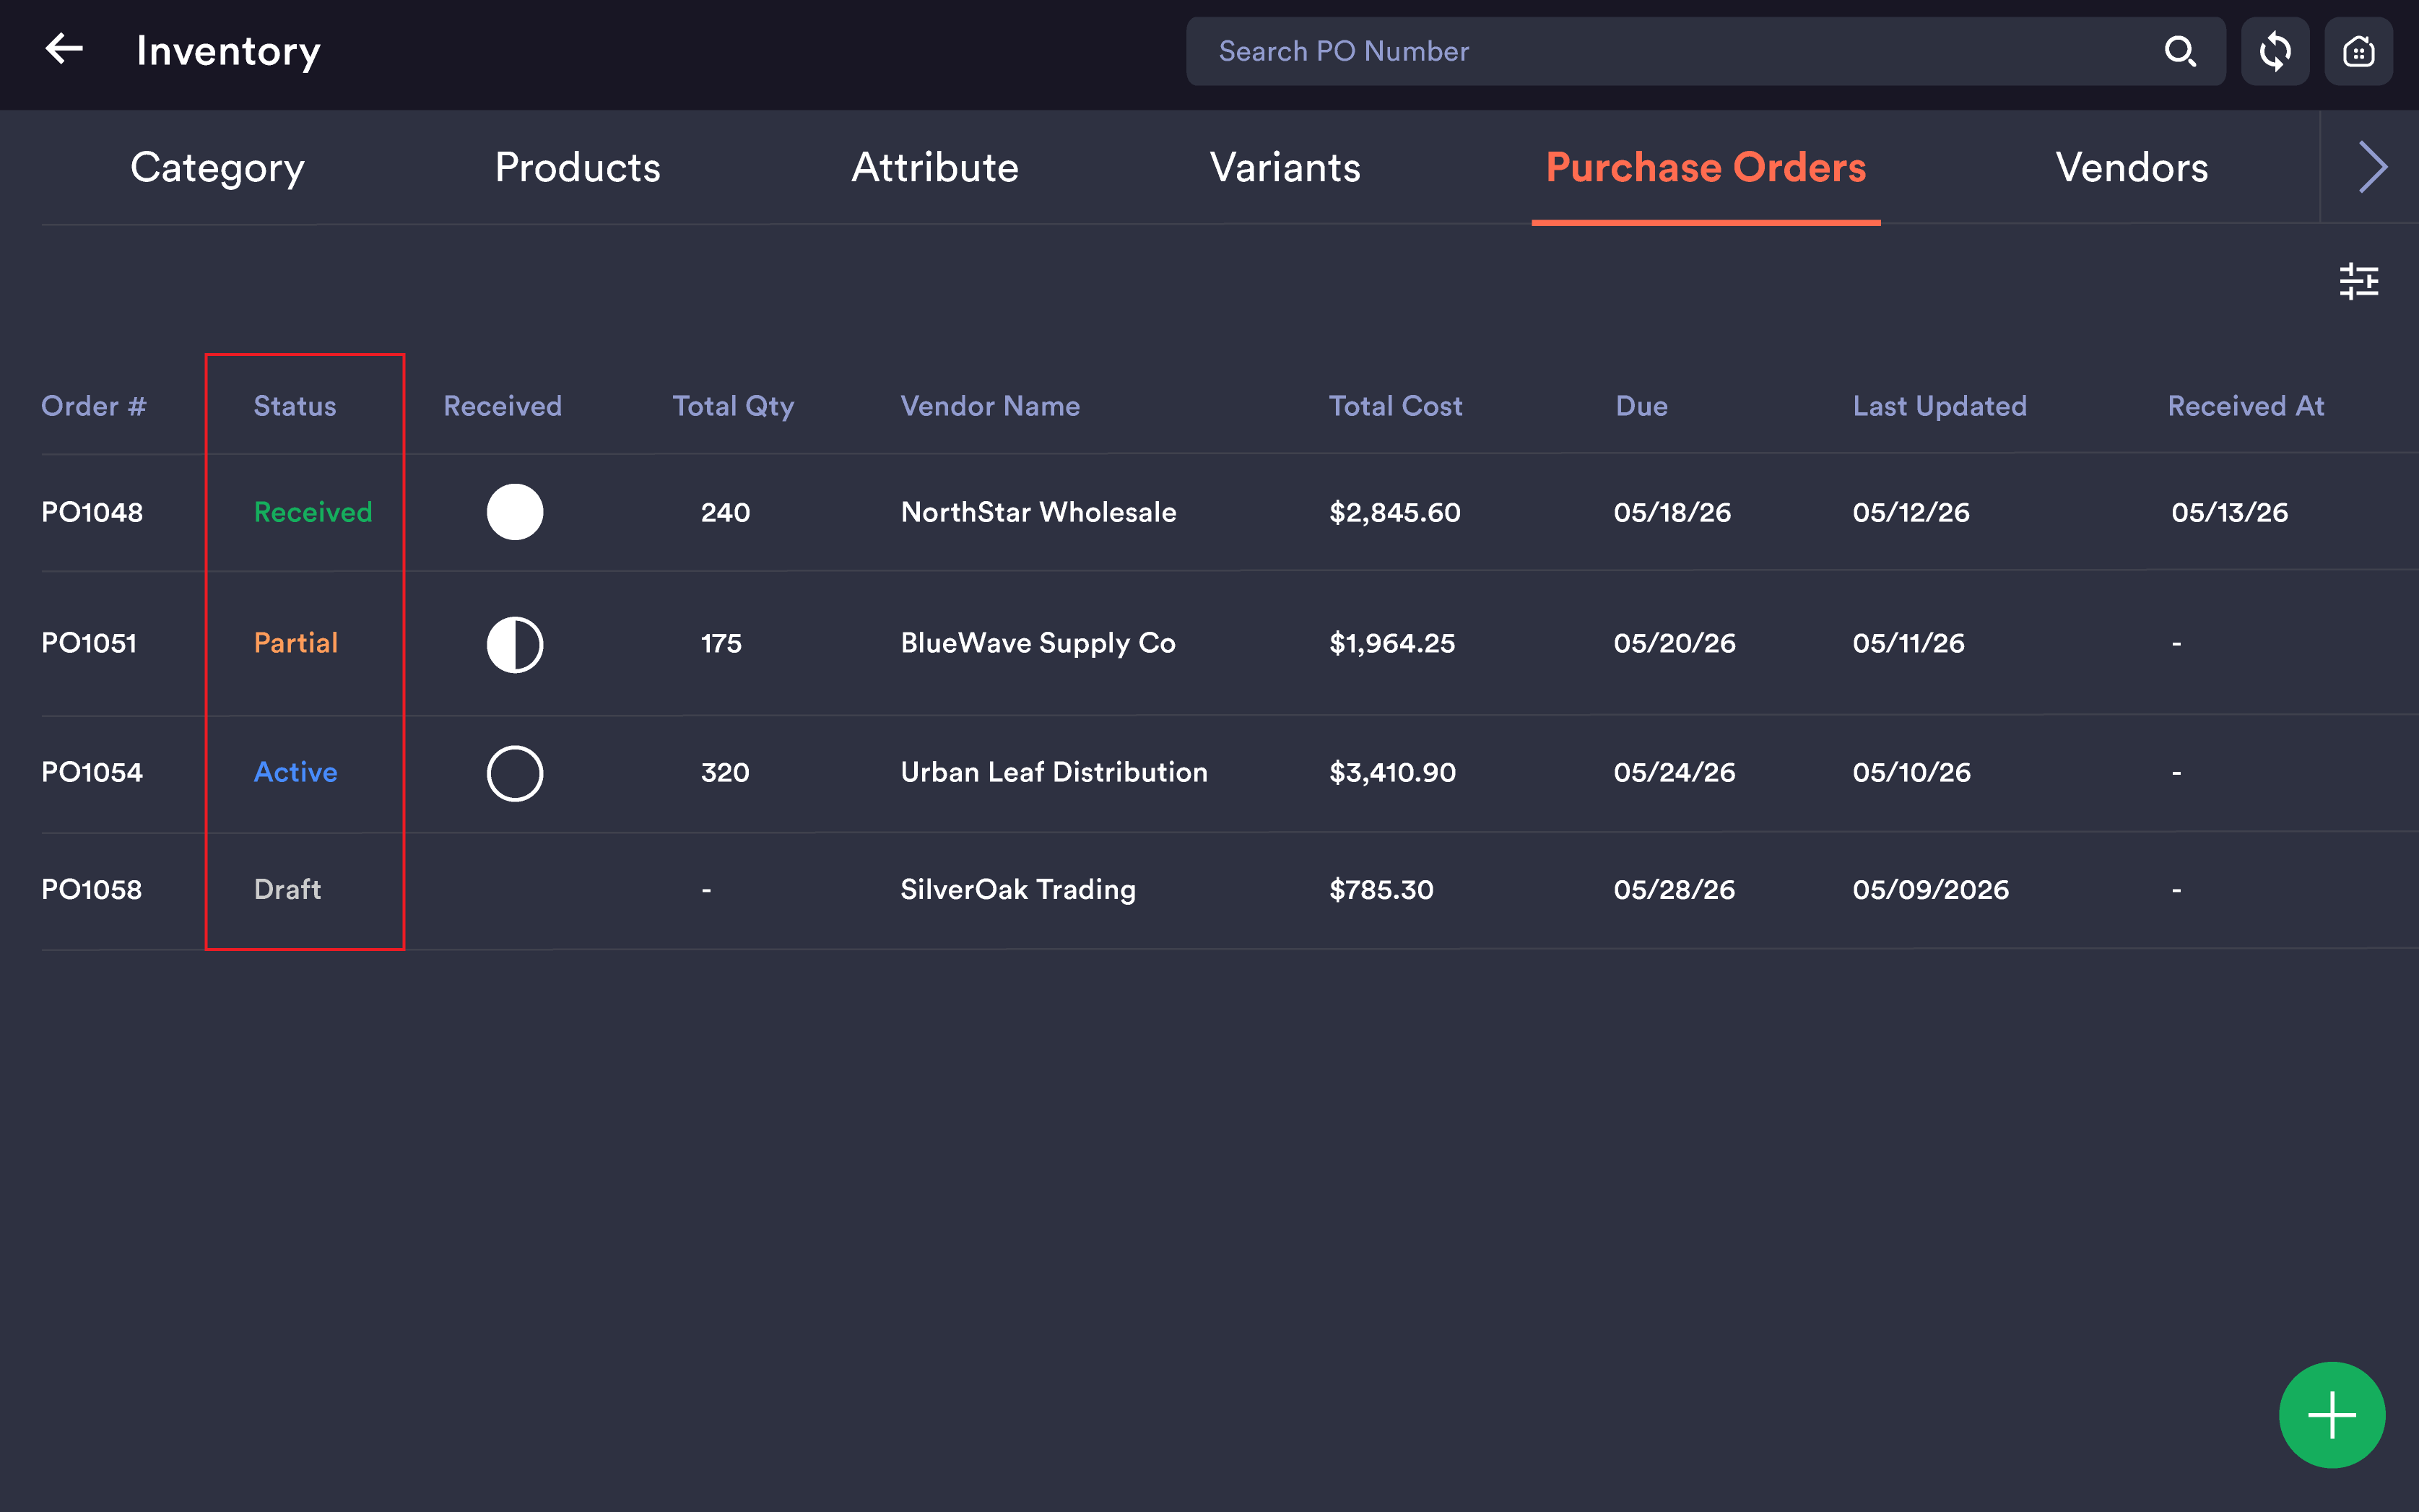The height and width of the screenshot is (1512, 2419).
Task: Click the Last Updated column header
Action: pos(1940,406)
